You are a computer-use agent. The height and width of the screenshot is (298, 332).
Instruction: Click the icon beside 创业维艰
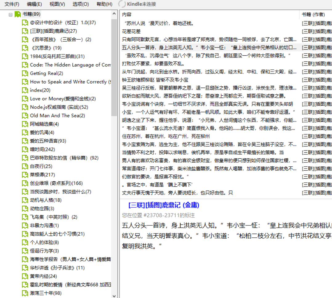(25, 183)
